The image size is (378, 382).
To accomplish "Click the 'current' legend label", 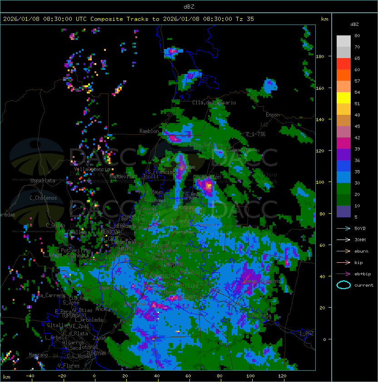I will tap(364, 285).
